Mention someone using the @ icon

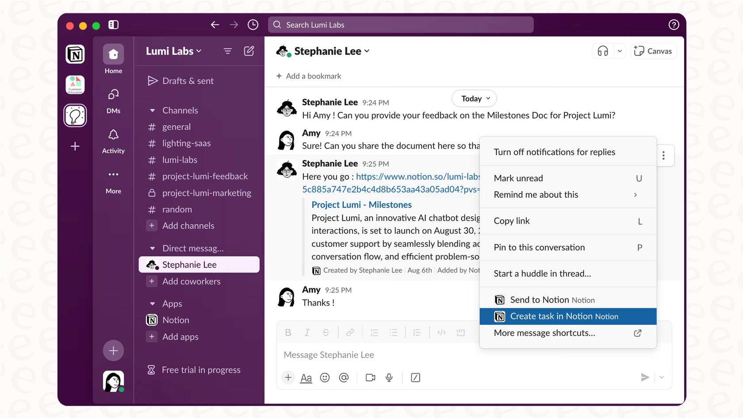[x=345, y=377]
